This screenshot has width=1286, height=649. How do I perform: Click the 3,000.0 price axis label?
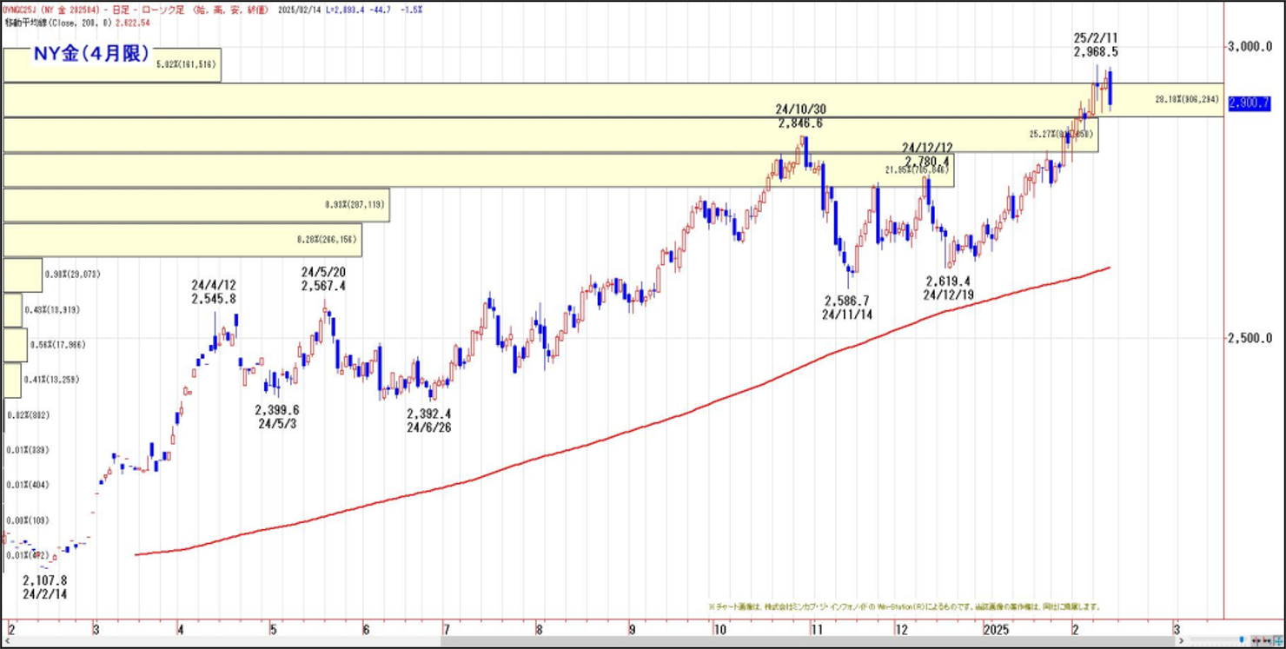coord(1248,46)
